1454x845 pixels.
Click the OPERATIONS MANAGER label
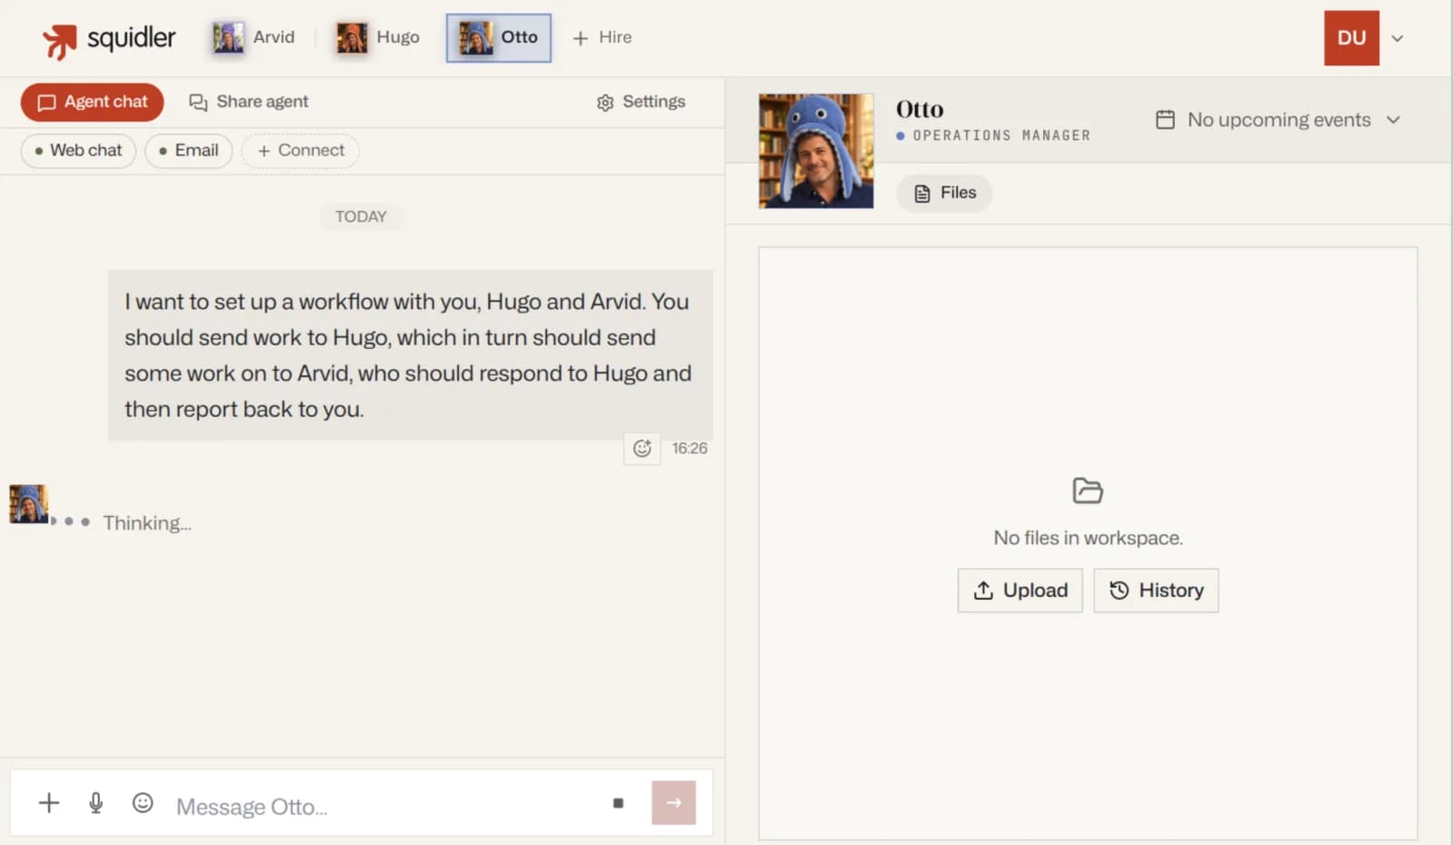point(1001,135)
